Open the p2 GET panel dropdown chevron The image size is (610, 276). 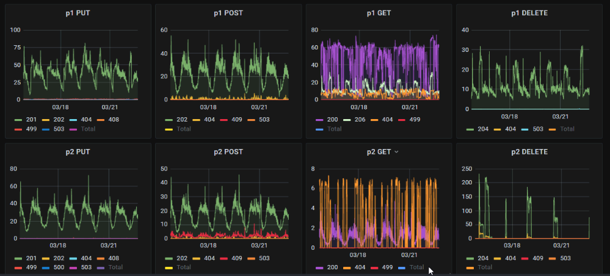(396, 152)
